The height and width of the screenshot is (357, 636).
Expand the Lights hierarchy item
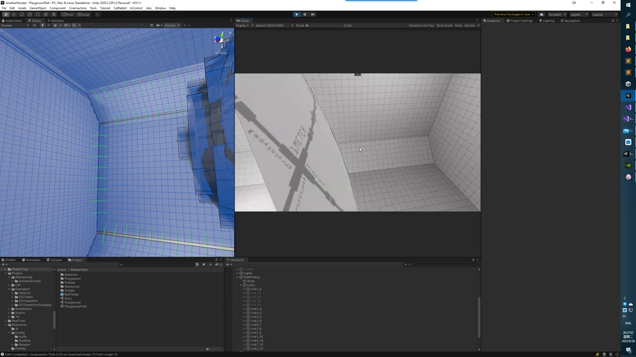tap(238, 273)
